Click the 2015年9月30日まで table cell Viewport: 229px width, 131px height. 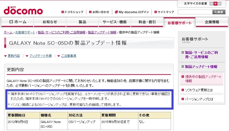point(119,124)
